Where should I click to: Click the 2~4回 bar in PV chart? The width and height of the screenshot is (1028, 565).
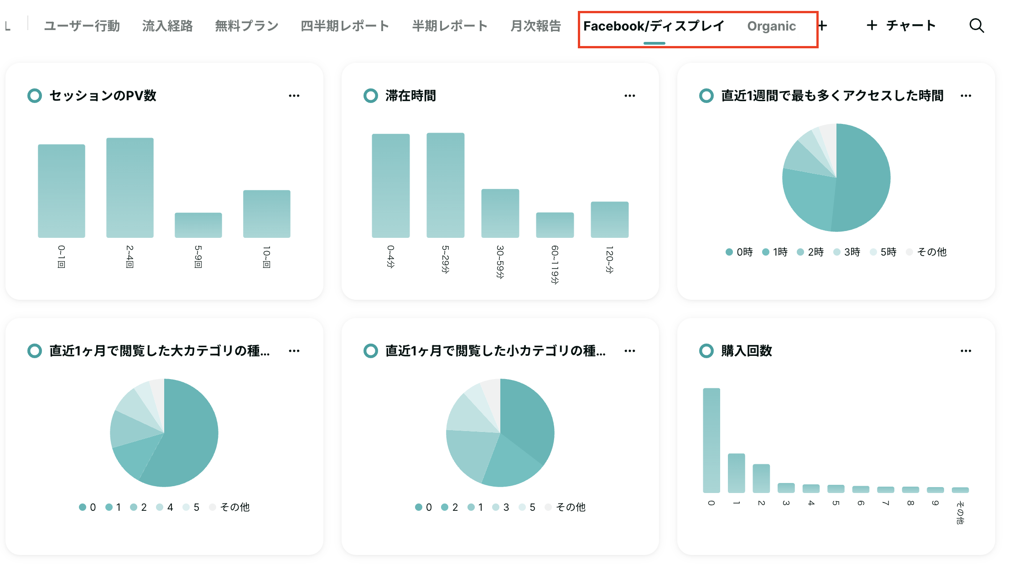click(130, 188)
